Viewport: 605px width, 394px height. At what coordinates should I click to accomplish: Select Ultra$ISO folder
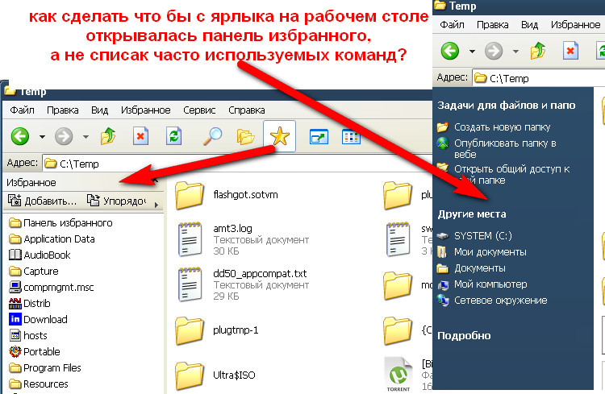click(x=215, y=375)
